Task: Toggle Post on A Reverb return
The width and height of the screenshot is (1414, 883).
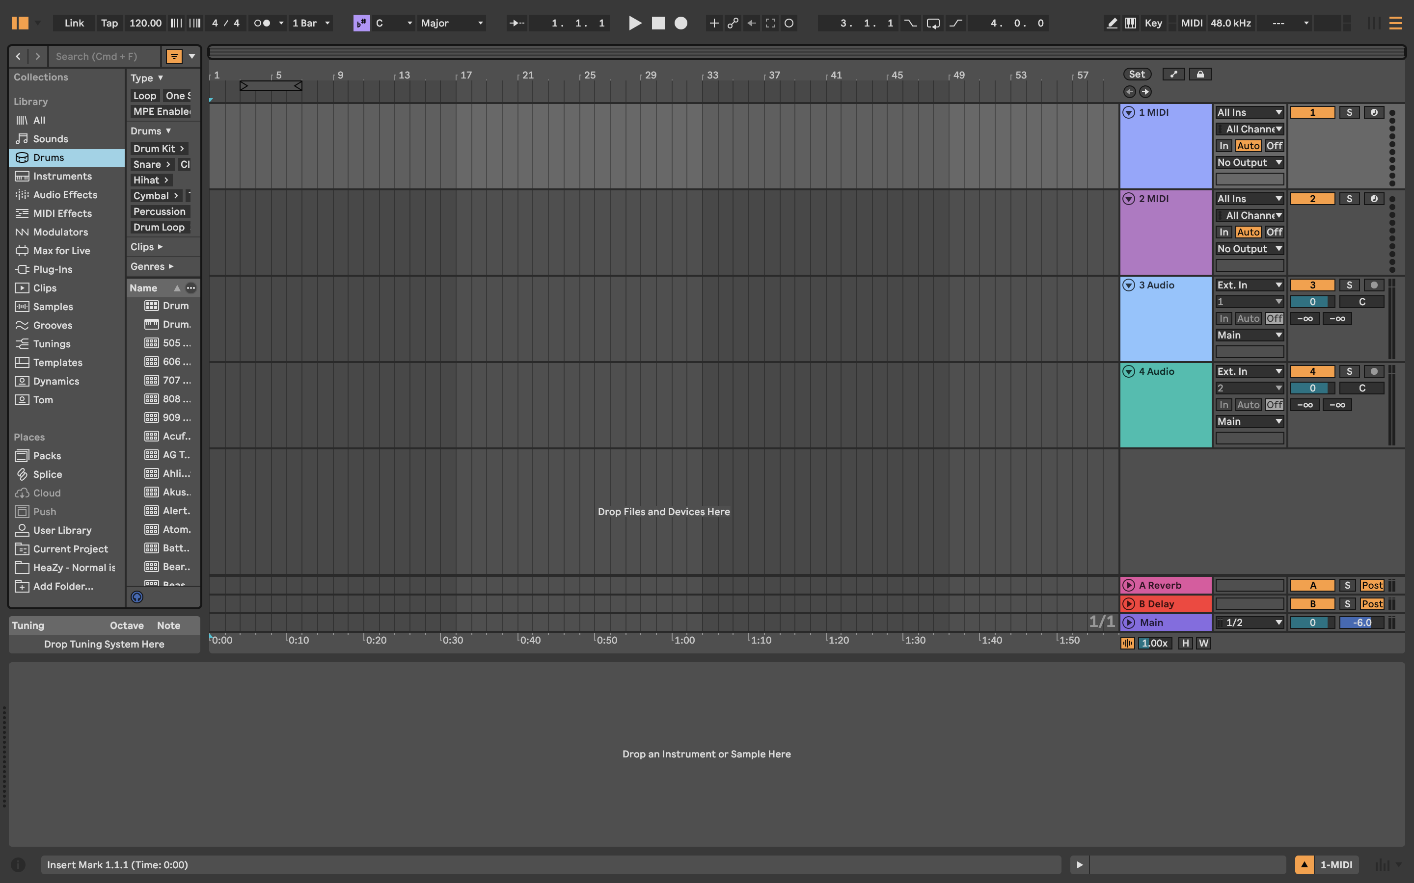Action: click(1372, 585)
